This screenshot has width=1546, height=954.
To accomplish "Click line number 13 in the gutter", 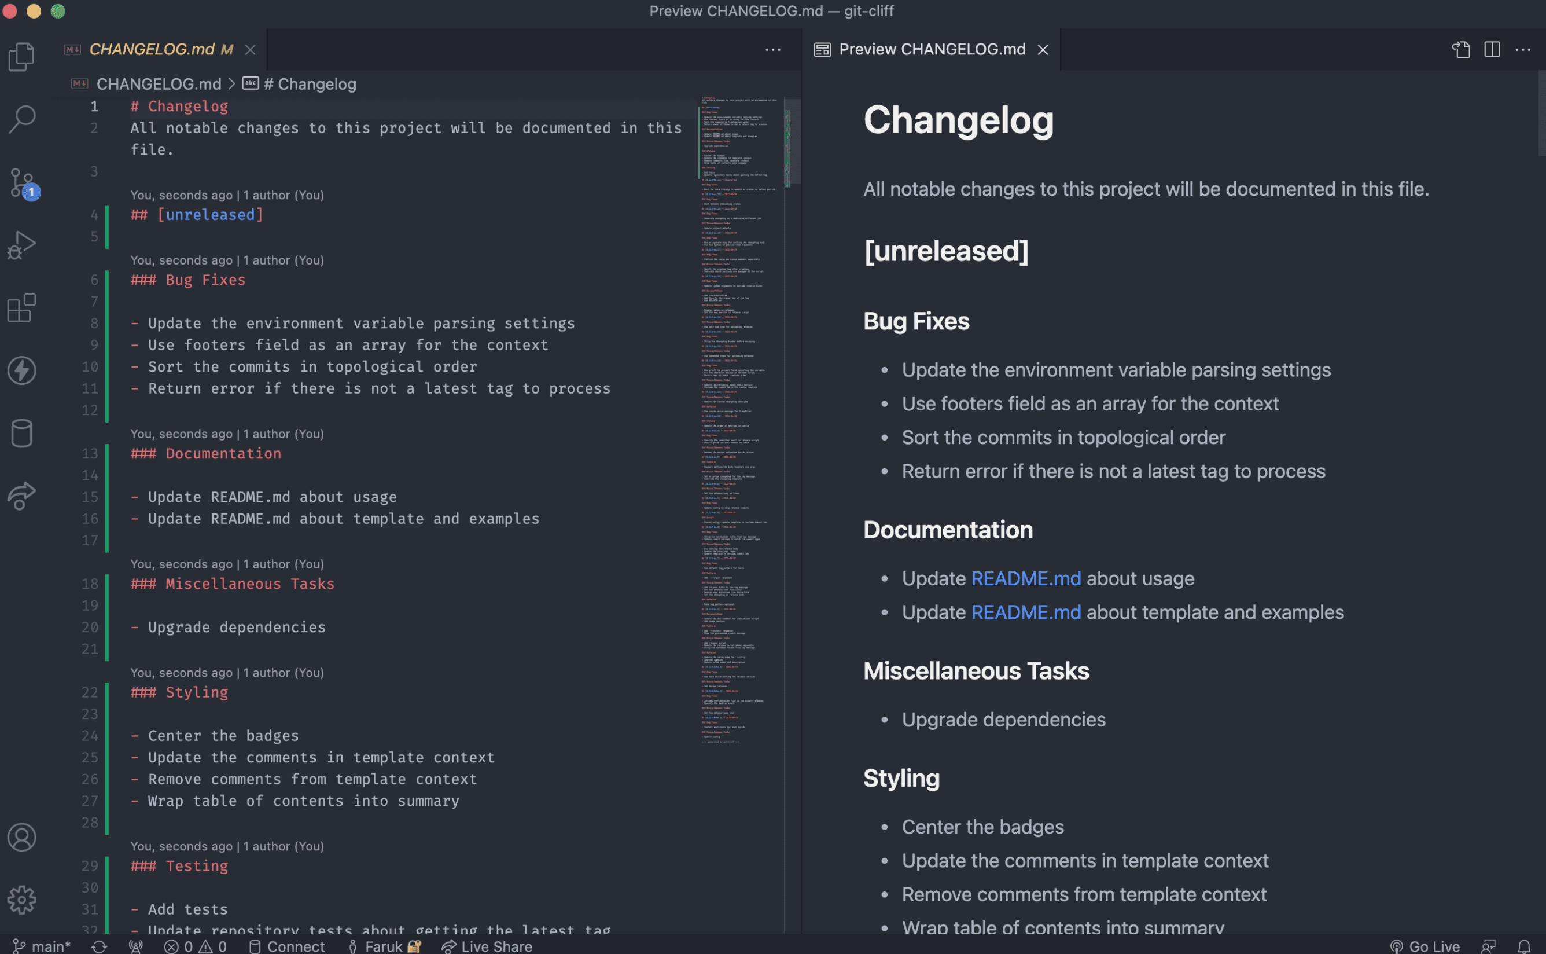I will [x=90, y=454].
